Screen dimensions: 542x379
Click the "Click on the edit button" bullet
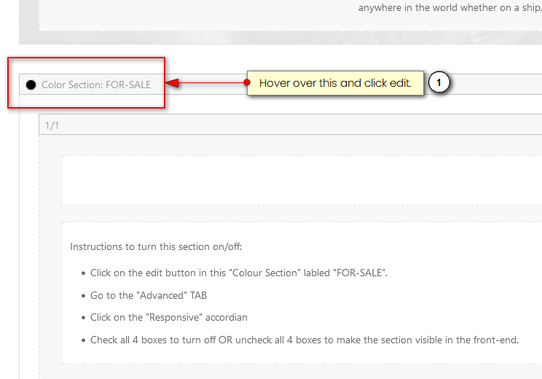click(x=239, y=273)
